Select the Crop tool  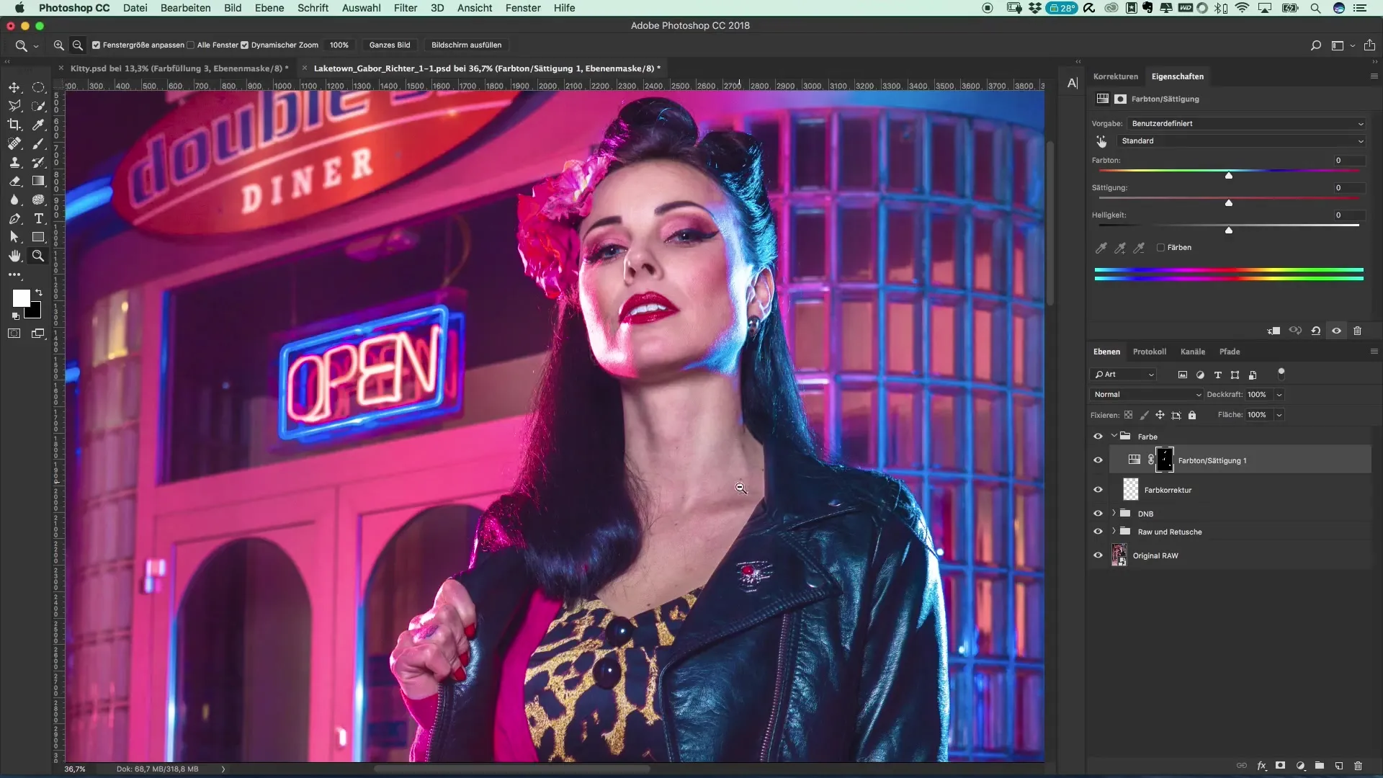click(14, 125)
